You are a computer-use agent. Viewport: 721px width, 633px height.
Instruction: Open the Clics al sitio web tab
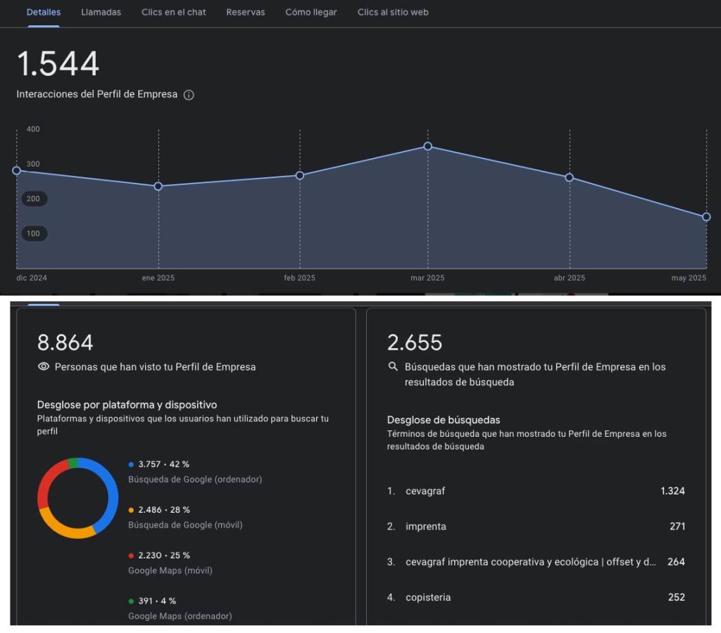click(393, 12)
